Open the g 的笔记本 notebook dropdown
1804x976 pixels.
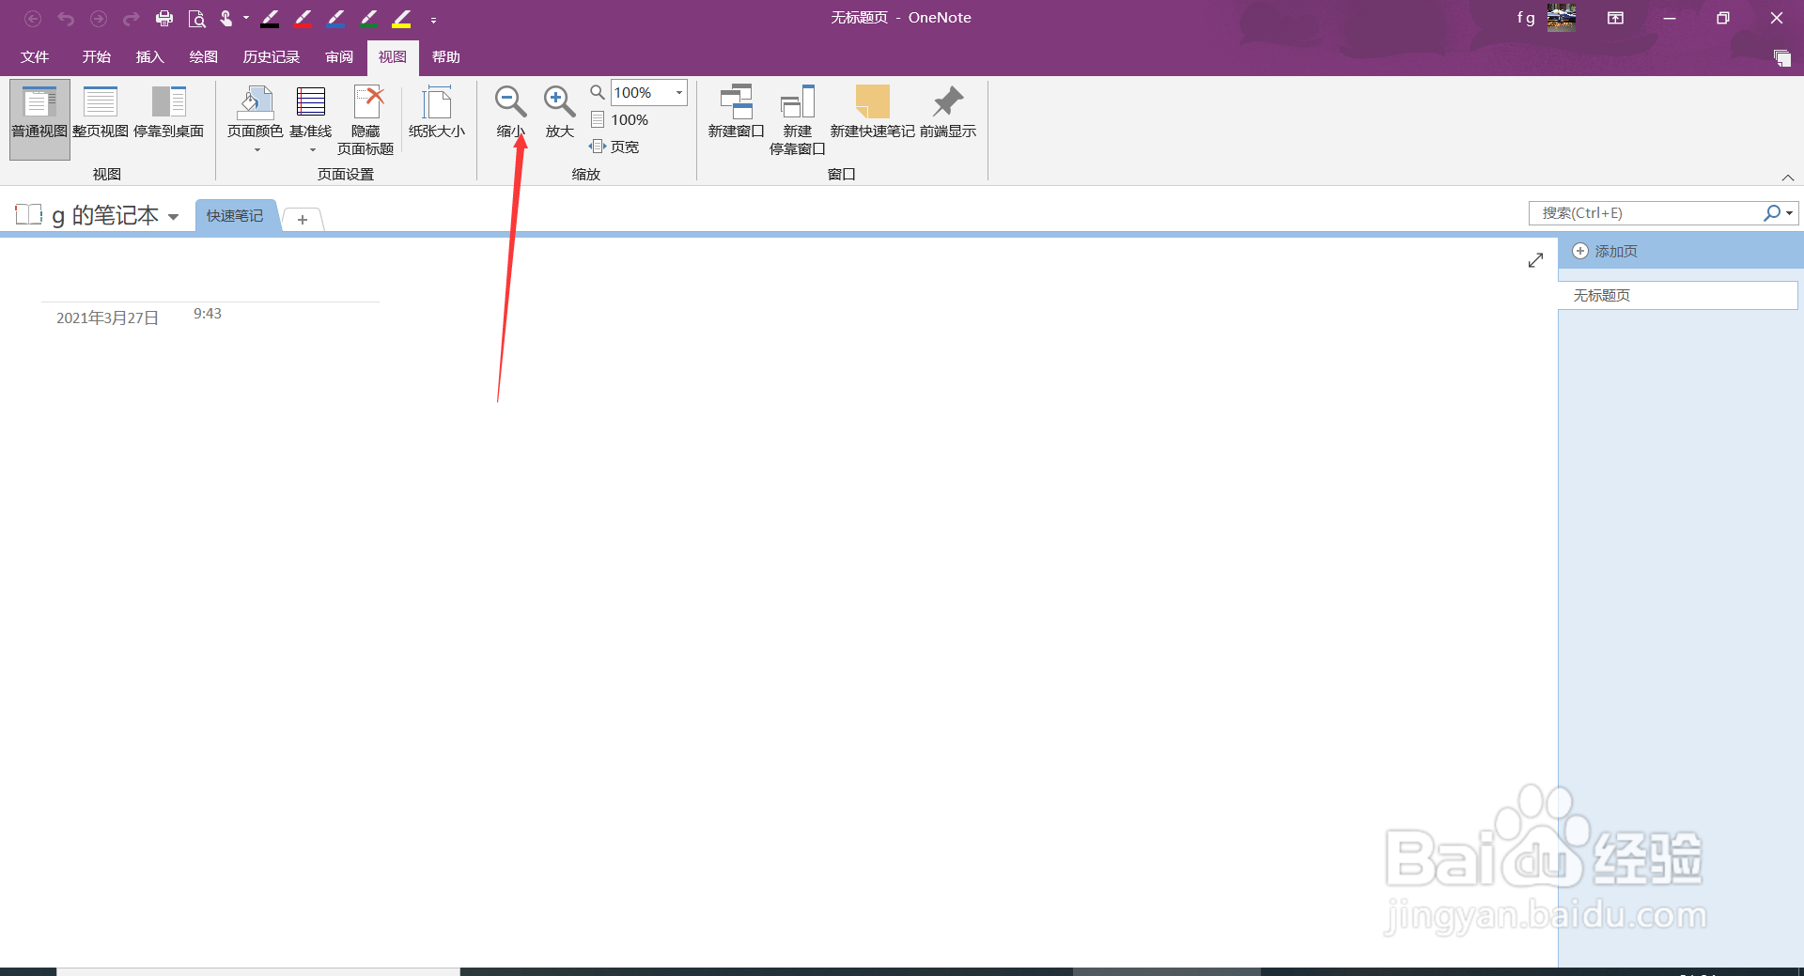pos(174,217)
